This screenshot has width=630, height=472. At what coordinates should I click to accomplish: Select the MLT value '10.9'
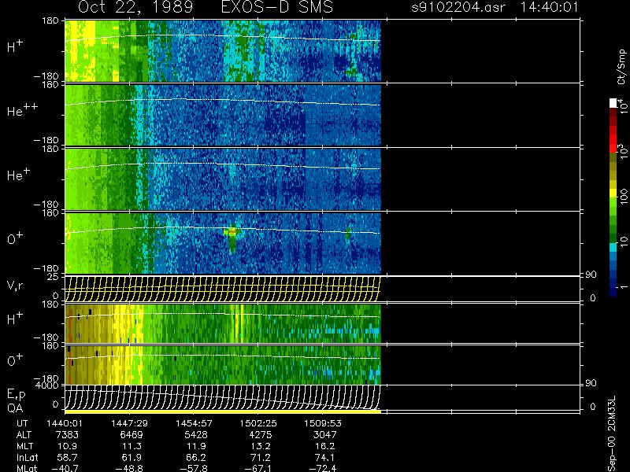(69, 446)
